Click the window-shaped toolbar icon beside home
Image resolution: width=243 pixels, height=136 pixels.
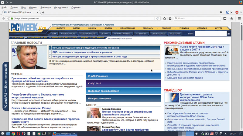(225, 18)
